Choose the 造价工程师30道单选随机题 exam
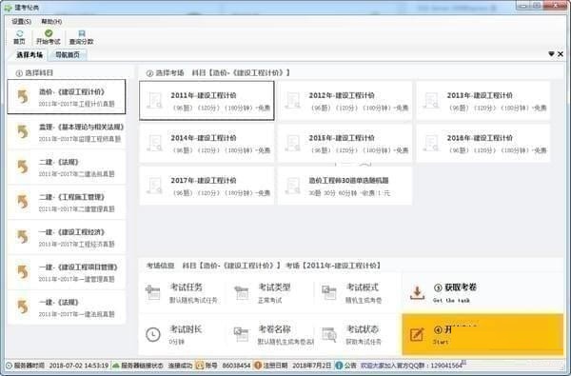 pos(345,186)
